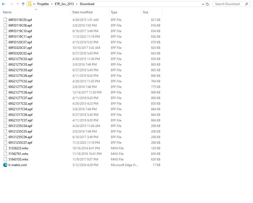This screenshot has width=253, height=203.
Task: Click the 821 KB size value
Action: click(x=156, y=20)
